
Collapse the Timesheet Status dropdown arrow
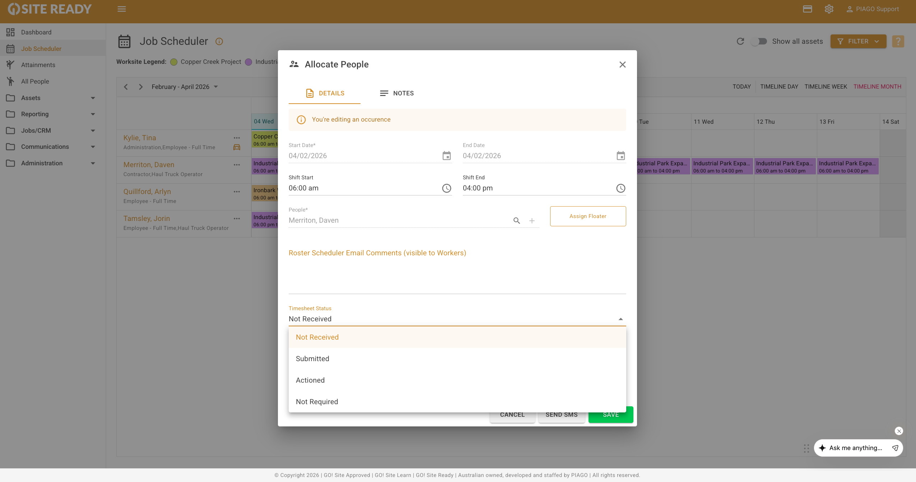click(620, 319)
